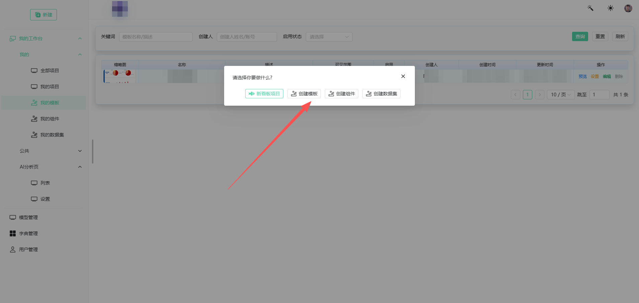Screen dimensions: 639x303
Task: Click the logo image in header
Action: click(x=120, y=9)
